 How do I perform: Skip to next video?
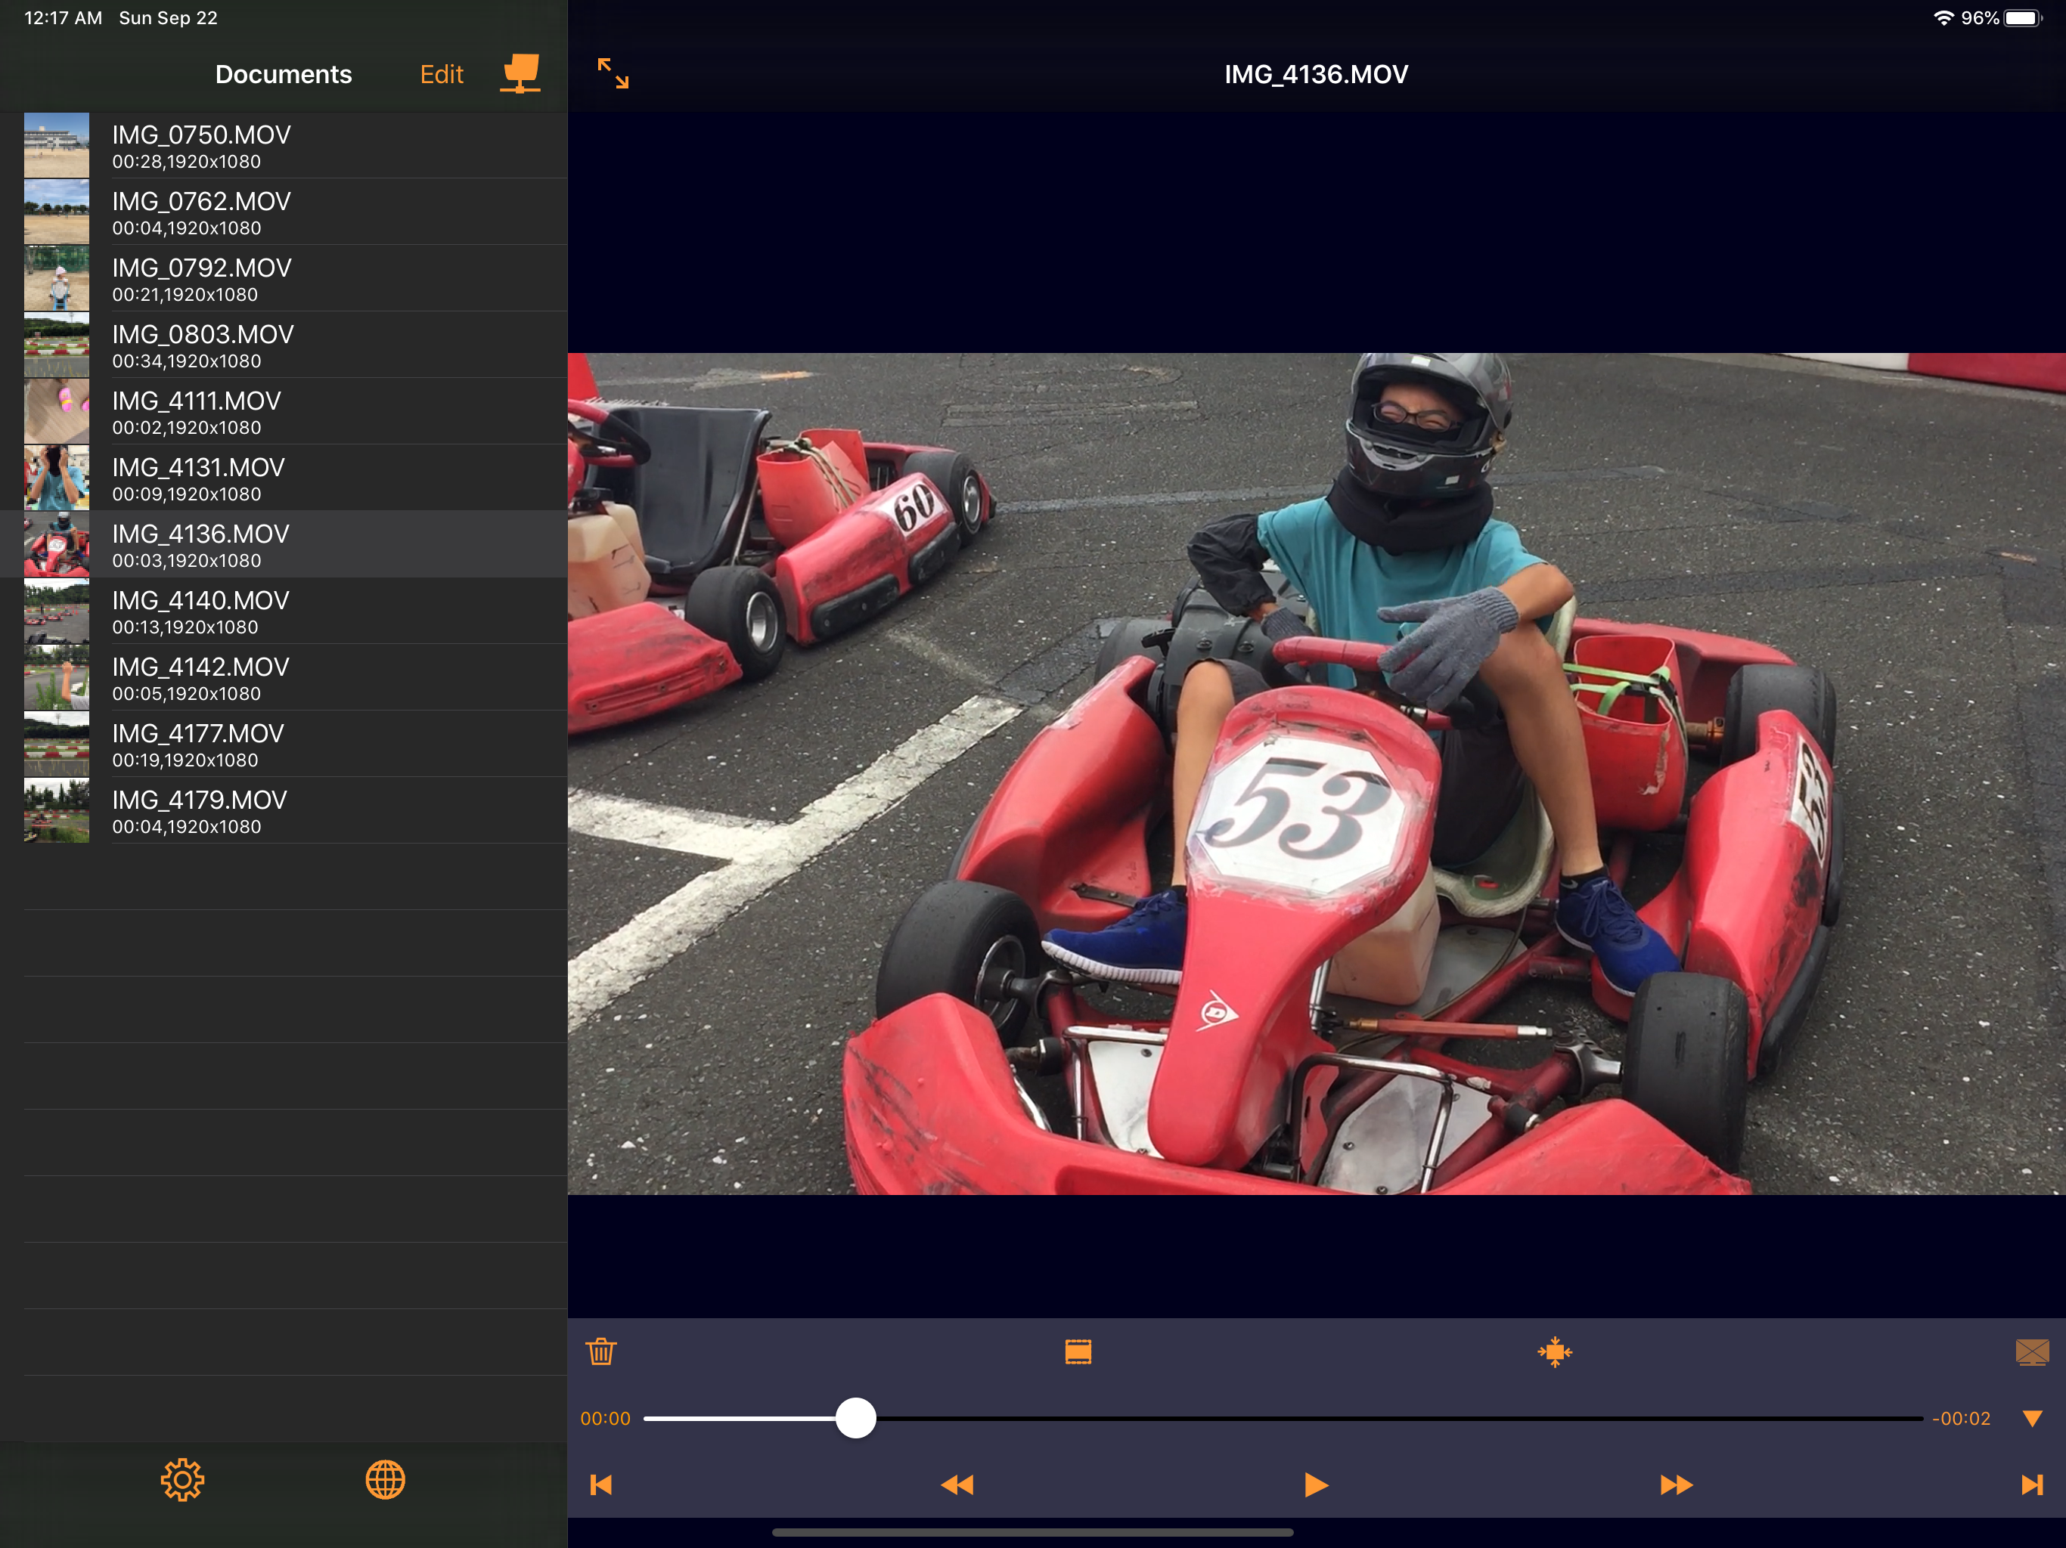point(2031,1485)
